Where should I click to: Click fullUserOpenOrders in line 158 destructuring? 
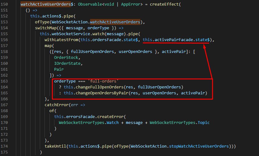[x=92, y=52]
